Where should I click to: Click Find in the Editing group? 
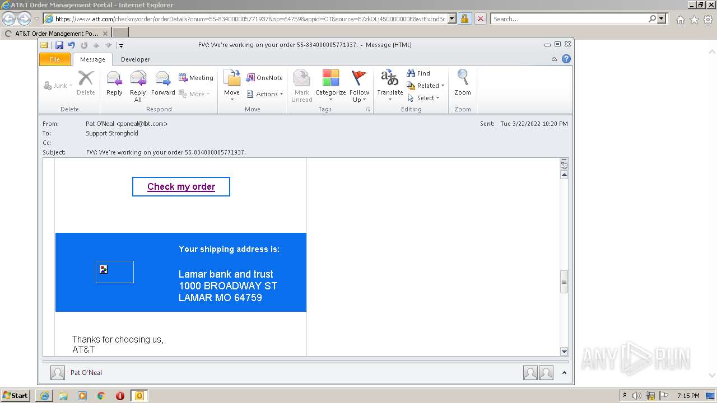pos(418,73)
